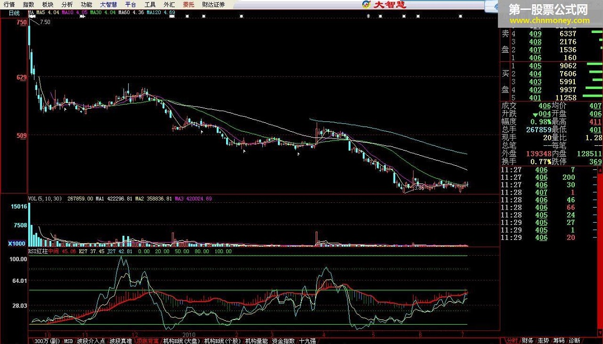The image size is (603, 344).
Task: Click the MA5 4.04 indicator label
Action: pyautogui.click(x=48, y=13)
